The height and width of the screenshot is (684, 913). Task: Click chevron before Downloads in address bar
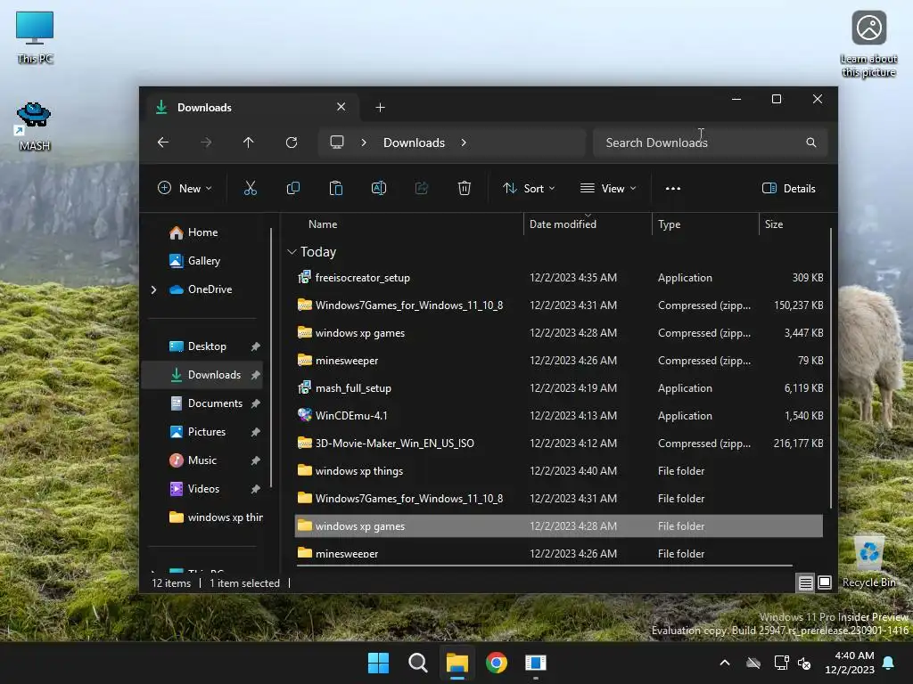click(x=364, y=142)
